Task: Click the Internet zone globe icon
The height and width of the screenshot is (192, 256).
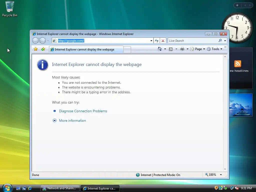Action: click(138, 175)
